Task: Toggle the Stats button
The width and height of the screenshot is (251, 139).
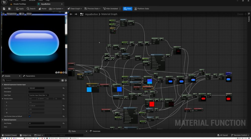Action: tap(128, 9)
